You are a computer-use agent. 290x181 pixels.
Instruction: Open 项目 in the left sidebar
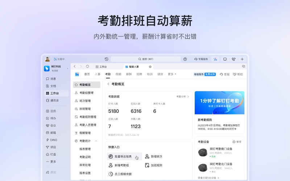(x=56, y=147)
